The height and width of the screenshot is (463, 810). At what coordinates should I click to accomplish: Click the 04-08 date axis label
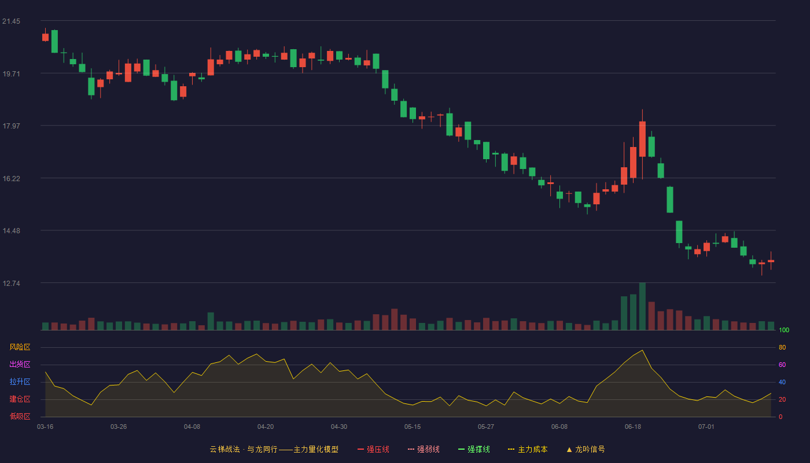click(192, 427)
